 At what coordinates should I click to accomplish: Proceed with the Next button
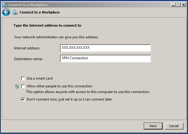(x=153, y=126)
